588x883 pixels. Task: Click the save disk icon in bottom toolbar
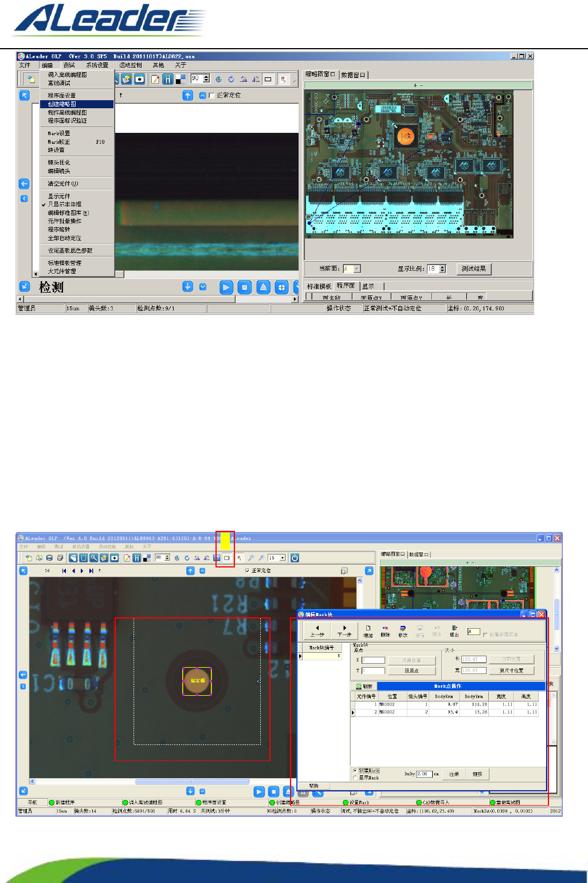coord(49,558)
